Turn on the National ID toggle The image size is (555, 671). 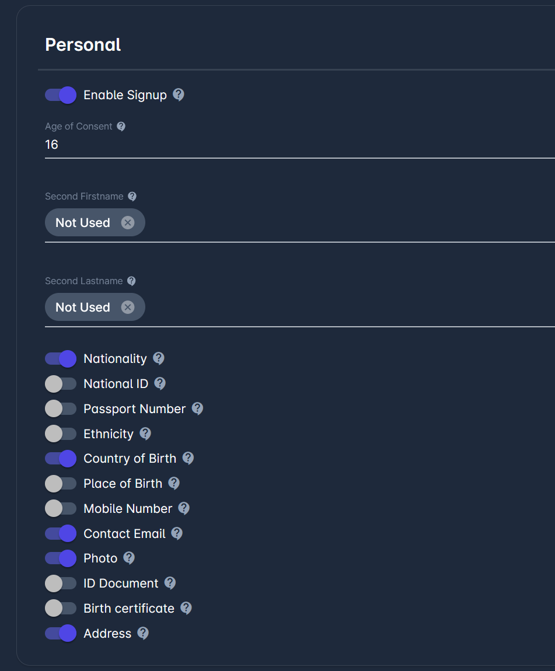coord(61,383)
